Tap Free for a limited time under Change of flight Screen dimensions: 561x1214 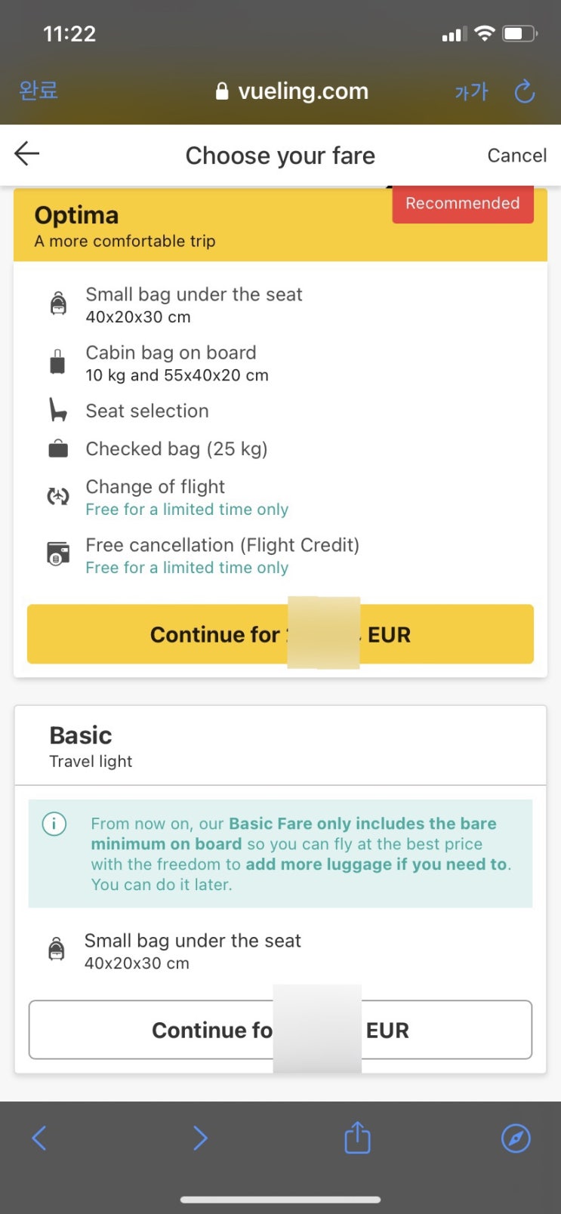187,510
